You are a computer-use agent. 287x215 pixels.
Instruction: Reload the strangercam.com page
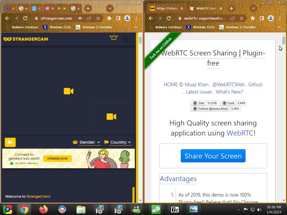tap(25, 18)
